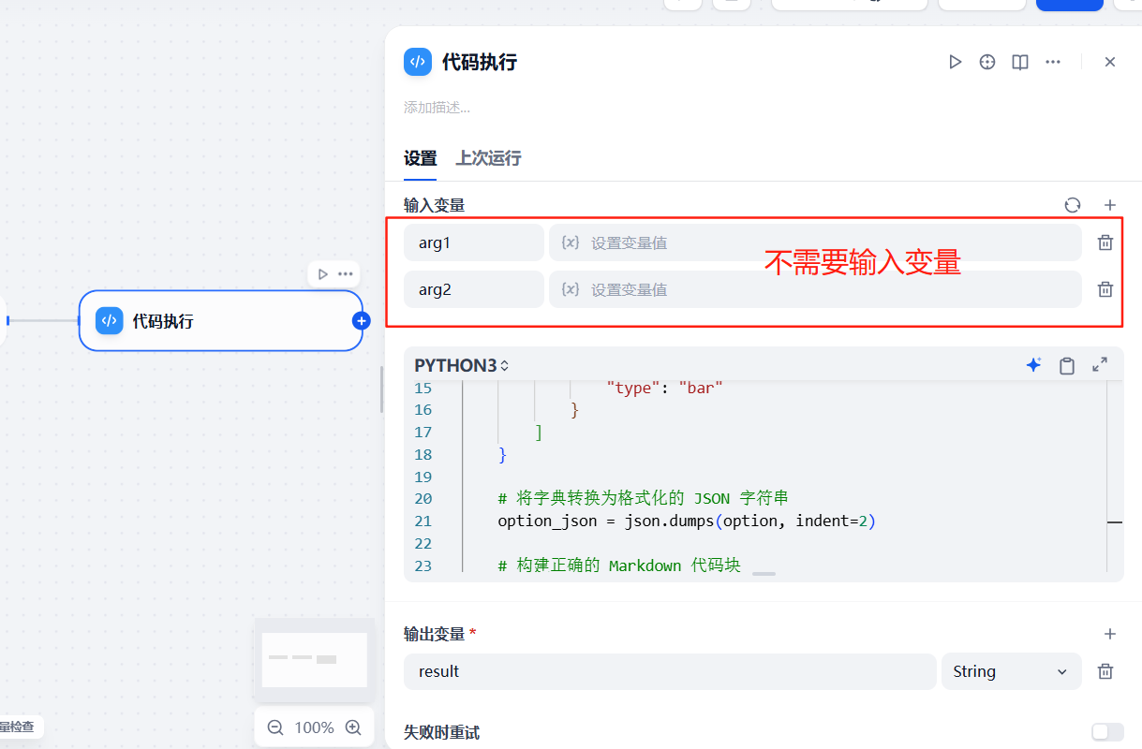Viewport: 1142px width, 749px height.
Task: Close the 代码执行 settings panel
Action: [1110, 62]
